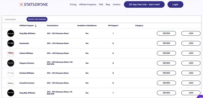This screenshot has height=98, width=203.
Task: Join King Billy Affiliates 25% - 50% Revenue Share
Action: point(191,34)
